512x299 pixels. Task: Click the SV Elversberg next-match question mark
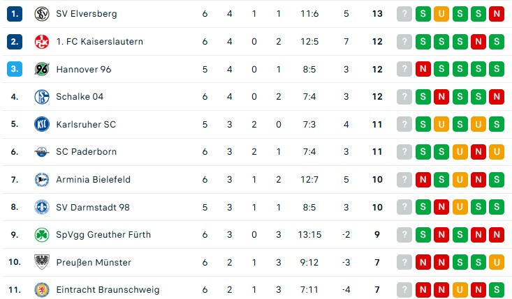tap(404, 14)
